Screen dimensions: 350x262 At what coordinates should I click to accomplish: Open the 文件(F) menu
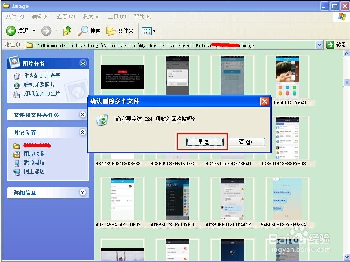[x=15, y=17]
